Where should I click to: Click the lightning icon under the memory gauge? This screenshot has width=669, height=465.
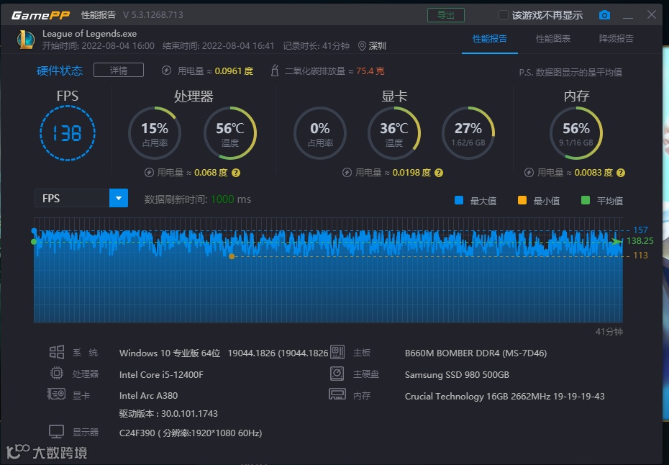[529, 173]
